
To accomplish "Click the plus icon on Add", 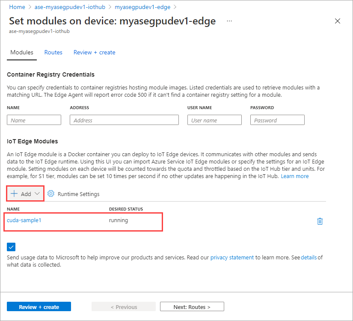I will (14, 193).
